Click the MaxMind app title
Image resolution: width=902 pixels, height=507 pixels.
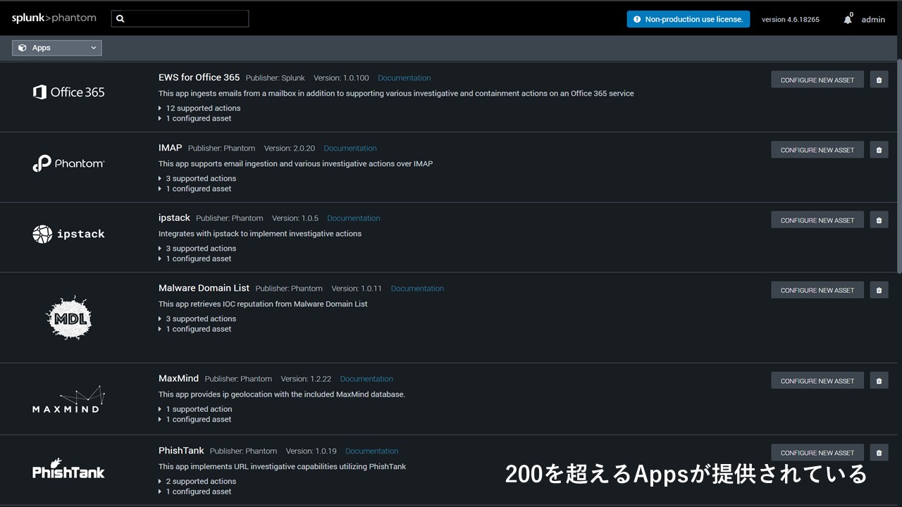pyautogui.click(x=179, y=378)
